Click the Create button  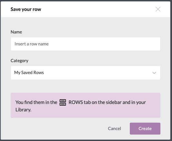(x=145, y=128)
